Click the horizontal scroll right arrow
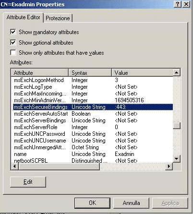 click(x=169, y=166)
